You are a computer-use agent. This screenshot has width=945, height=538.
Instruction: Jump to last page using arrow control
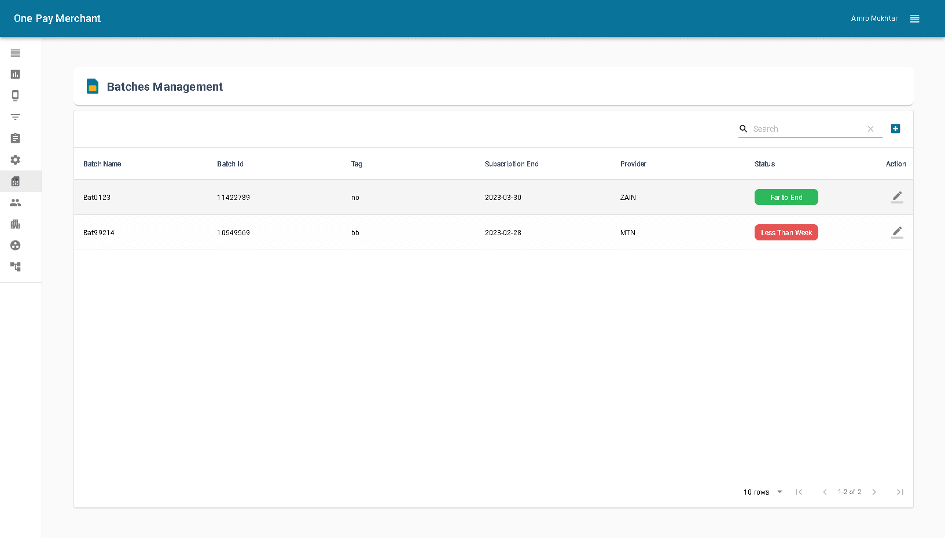point(900,492)
